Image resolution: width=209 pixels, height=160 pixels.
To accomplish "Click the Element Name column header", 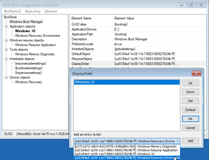I will (91, 18).
